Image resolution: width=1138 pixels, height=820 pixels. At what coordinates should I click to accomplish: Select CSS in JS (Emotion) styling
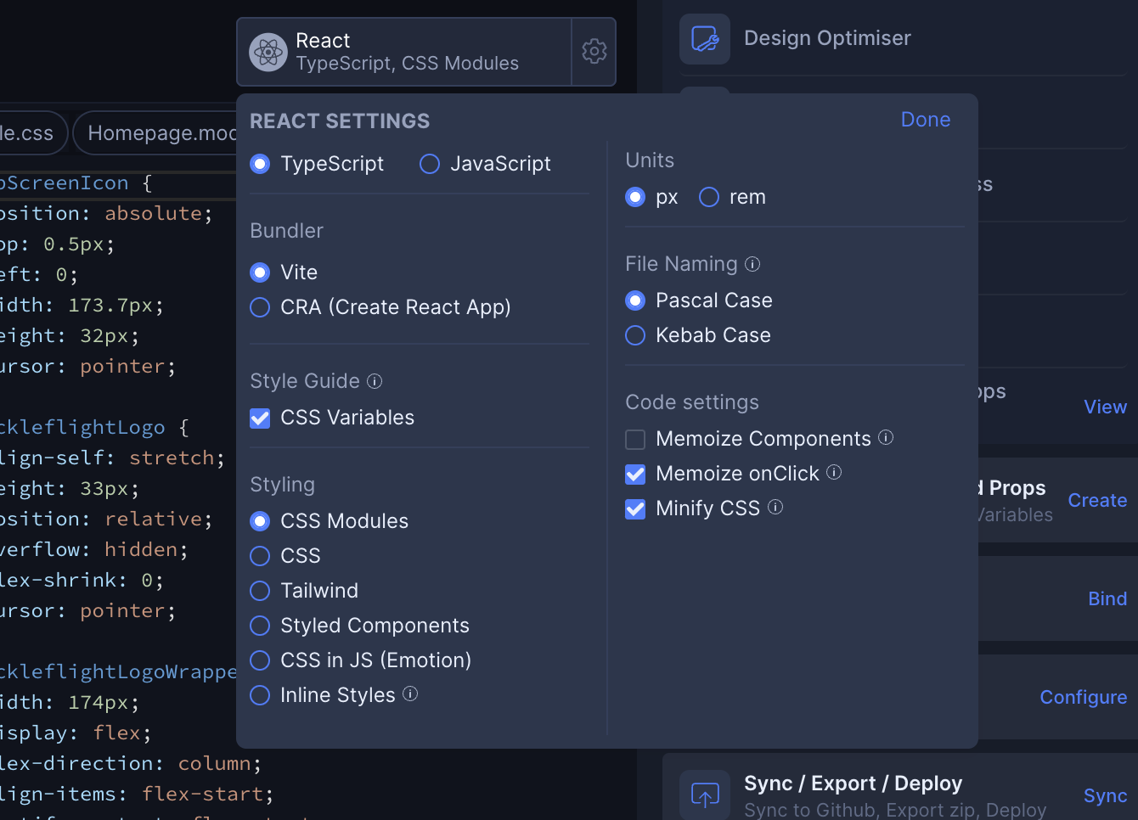(x=260, y=660)
